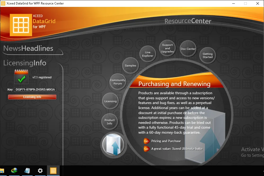Click the Xceed DataGrid orange grid logo

21,25
